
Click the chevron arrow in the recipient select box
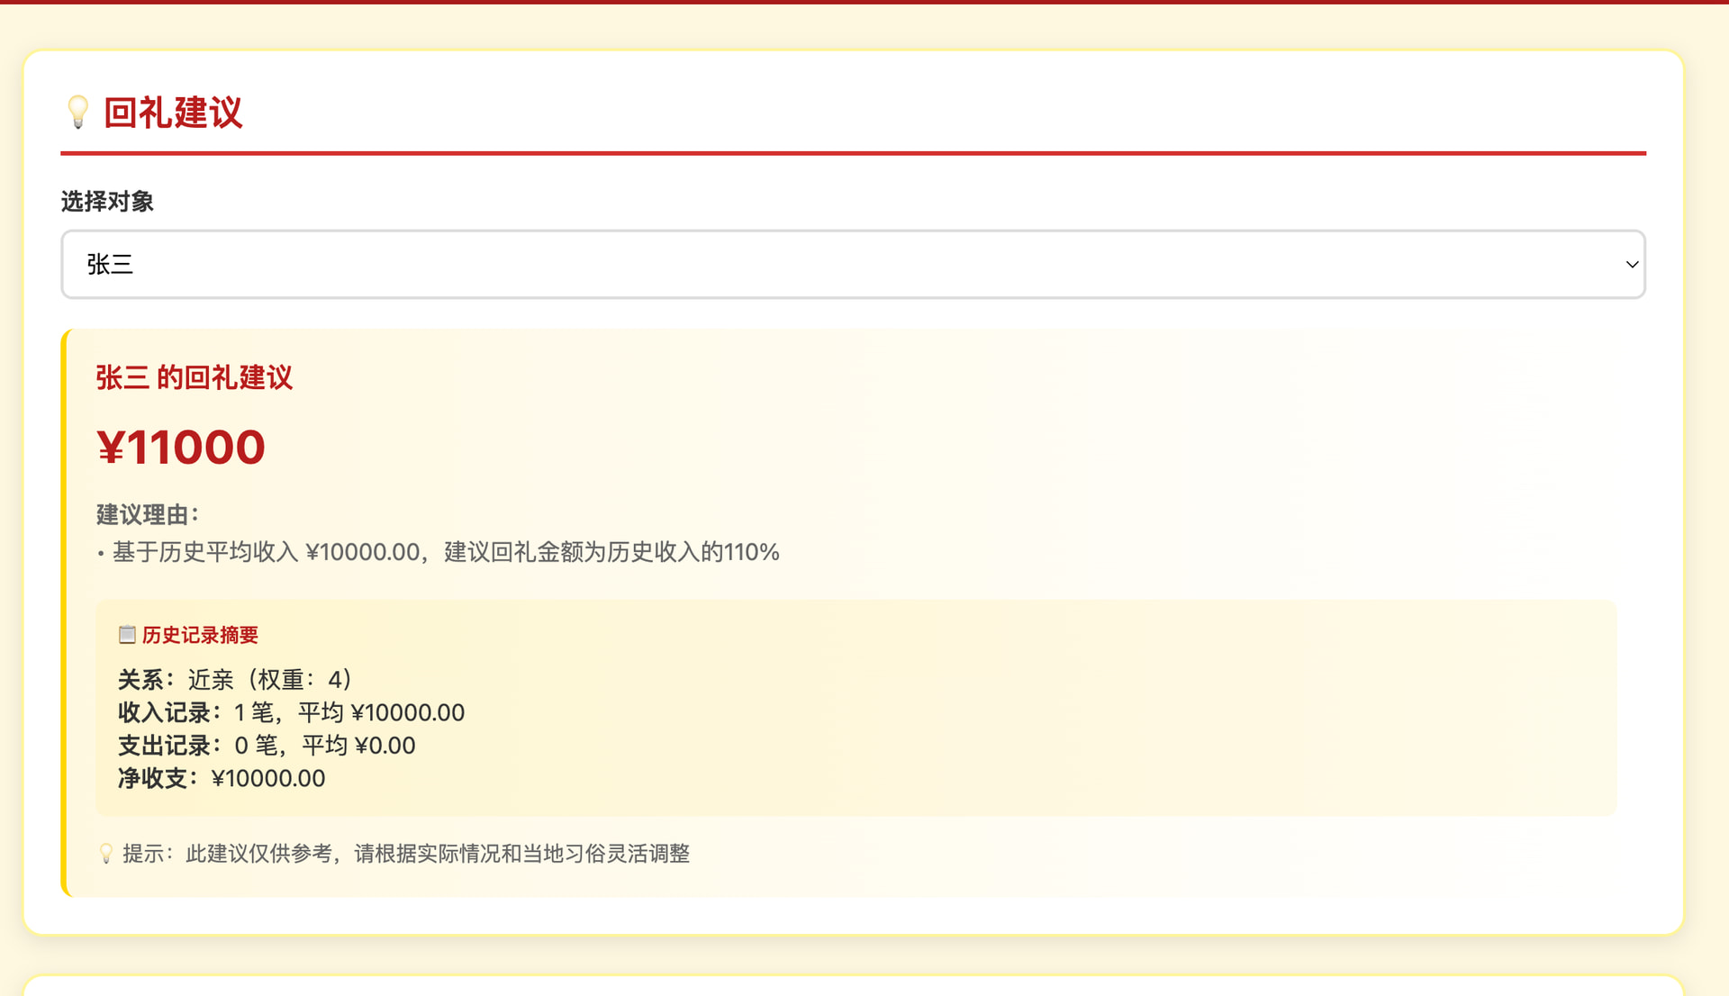coord(1631,264)
